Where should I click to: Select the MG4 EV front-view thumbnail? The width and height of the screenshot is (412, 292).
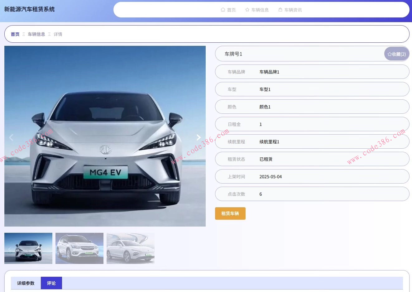click(x=28, y=248)
